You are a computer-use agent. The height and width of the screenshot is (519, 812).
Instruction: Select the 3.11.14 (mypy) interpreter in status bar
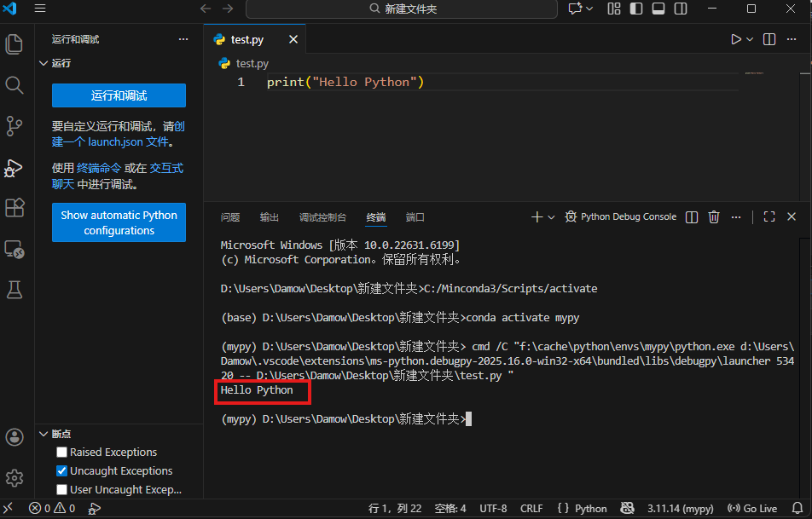pos(680,509)
